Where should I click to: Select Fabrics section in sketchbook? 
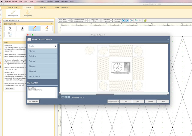point(42,56)
